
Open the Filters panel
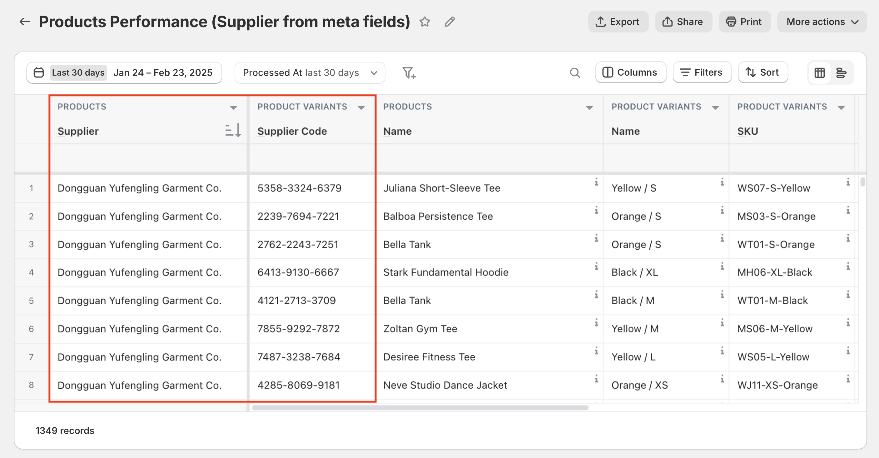[x=702, y=72]
